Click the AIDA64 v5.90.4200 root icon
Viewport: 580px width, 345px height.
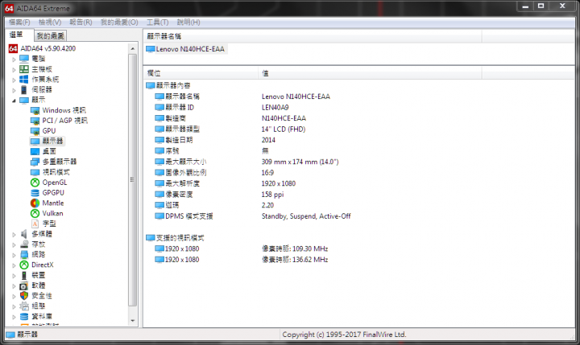[13, 48]
